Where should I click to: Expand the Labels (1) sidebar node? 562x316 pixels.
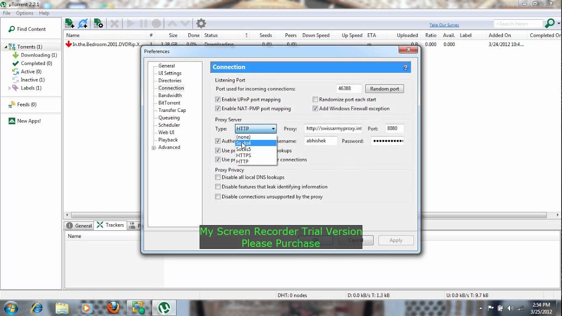pyautogui.click(x=10, y=88)
